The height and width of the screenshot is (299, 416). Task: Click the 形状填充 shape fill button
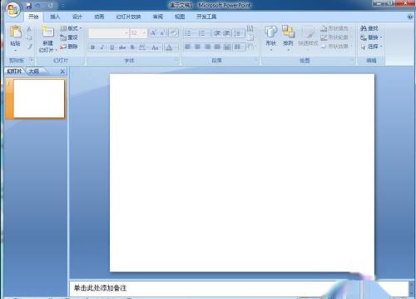[x=335, y=28]
